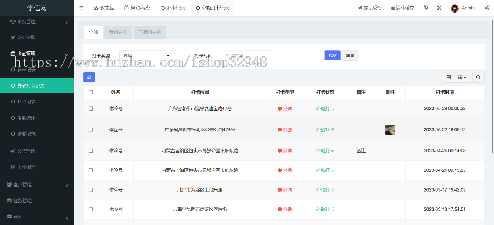Click the language icon beside 清除缓存
The height and width of the screenshot is (225, 494).
[425, 8]
